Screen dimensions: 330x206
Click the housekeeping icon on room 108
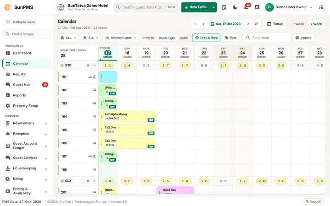click(x=94, y=170)
